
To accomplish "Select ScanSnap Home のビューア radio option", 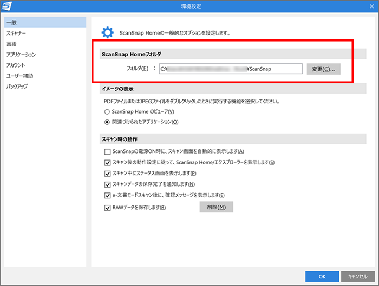I will tap(107, 112).
